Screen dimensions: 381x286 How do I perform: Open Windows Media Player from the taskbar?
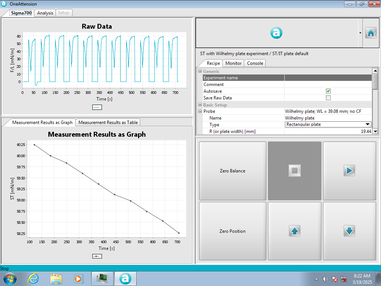(x=79, y=279)
